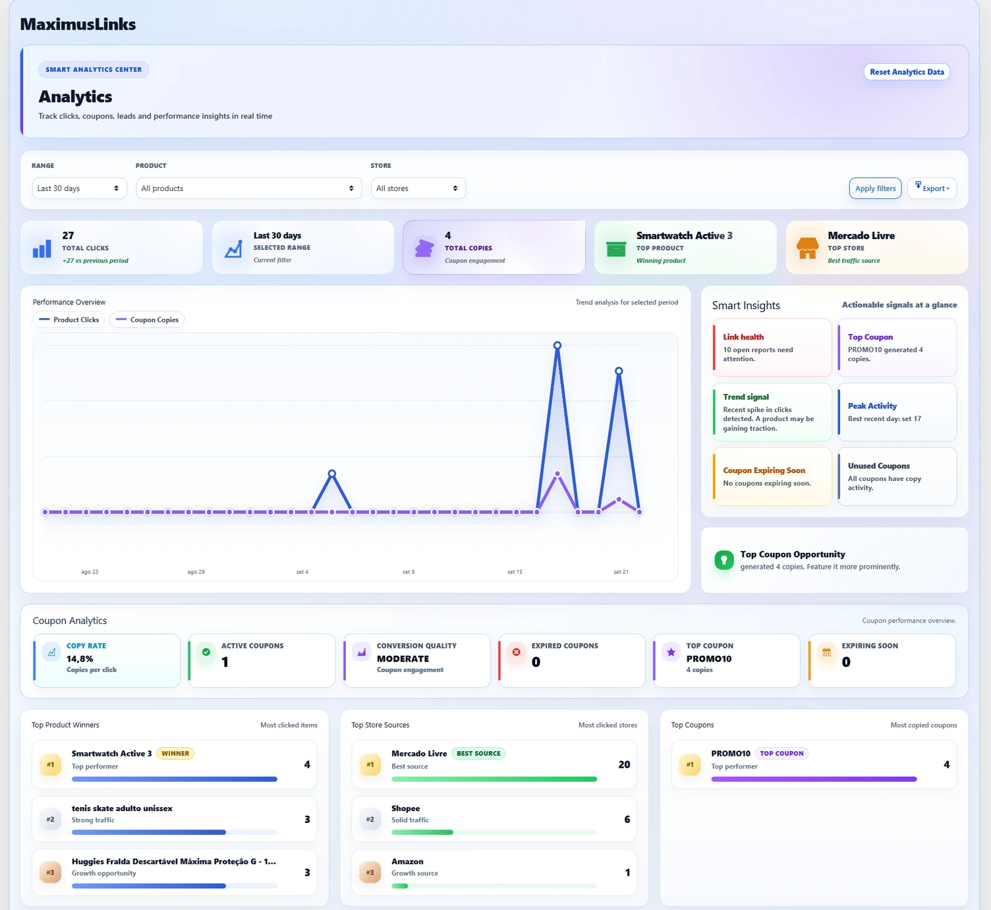Open the Range dropdown showing Last 30 days
This screenshot has width=991, height=910.
[x=79, y=188]
